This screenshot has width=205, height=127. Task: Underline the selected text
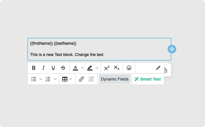[x=53, y=68]
